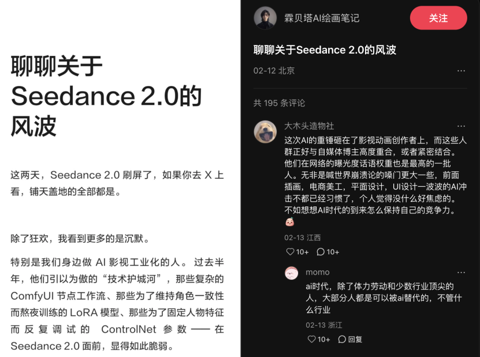Click momo's pink avatar
Screen dimensions: 480x357
click(291, 273)
